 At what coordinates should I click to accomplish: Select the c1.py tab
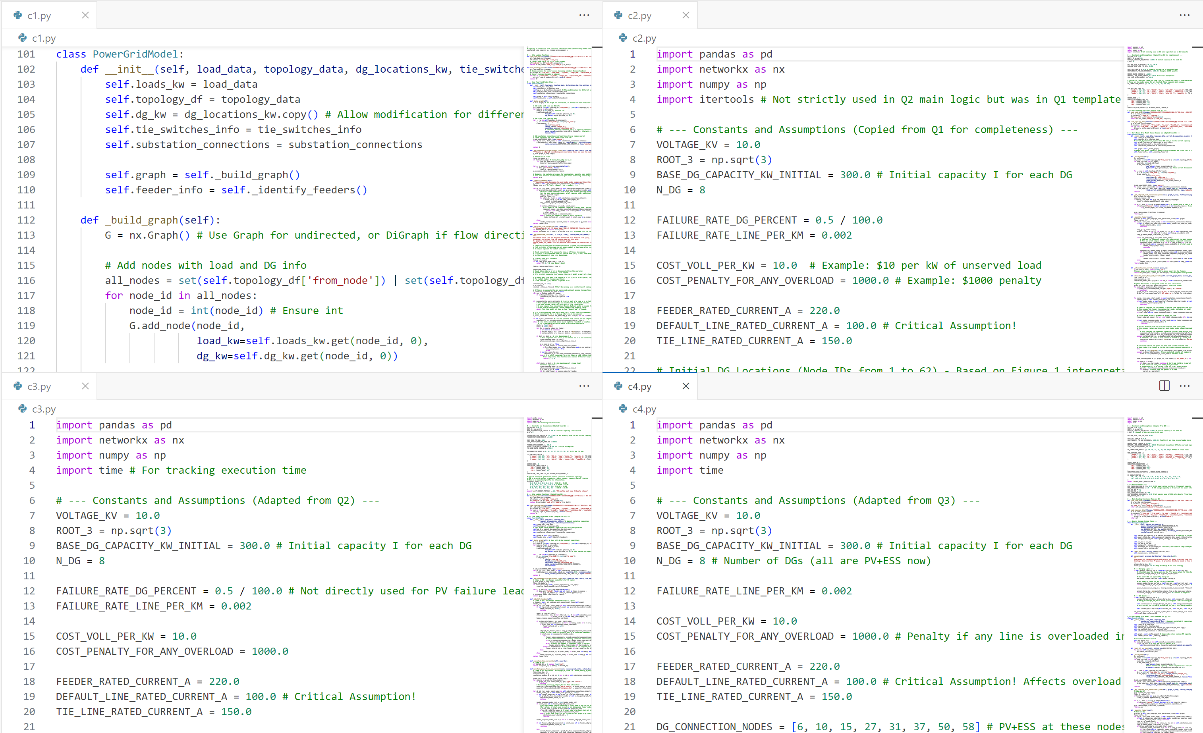point(39,15)
